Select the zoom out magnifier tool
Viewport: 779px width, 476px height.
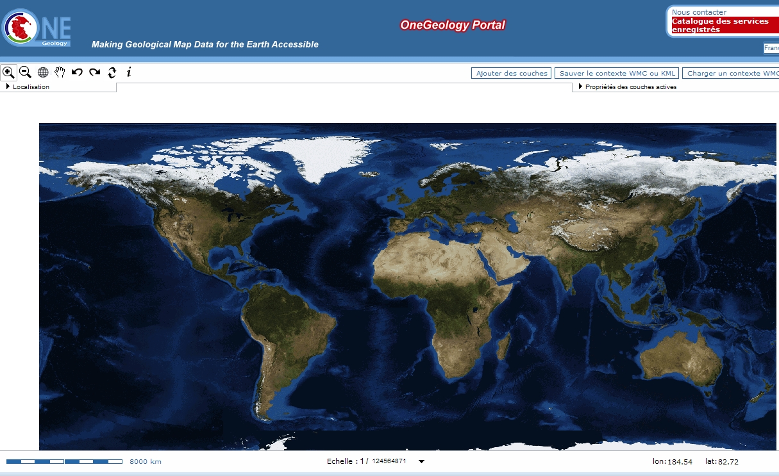pyautogui.click(x=25, y=72)
